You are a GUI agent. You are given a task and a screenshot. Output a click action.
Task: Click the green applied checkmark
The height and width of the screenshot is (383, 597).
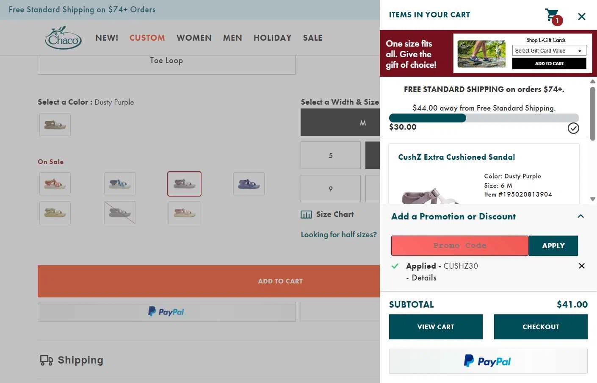click(395, 266)
